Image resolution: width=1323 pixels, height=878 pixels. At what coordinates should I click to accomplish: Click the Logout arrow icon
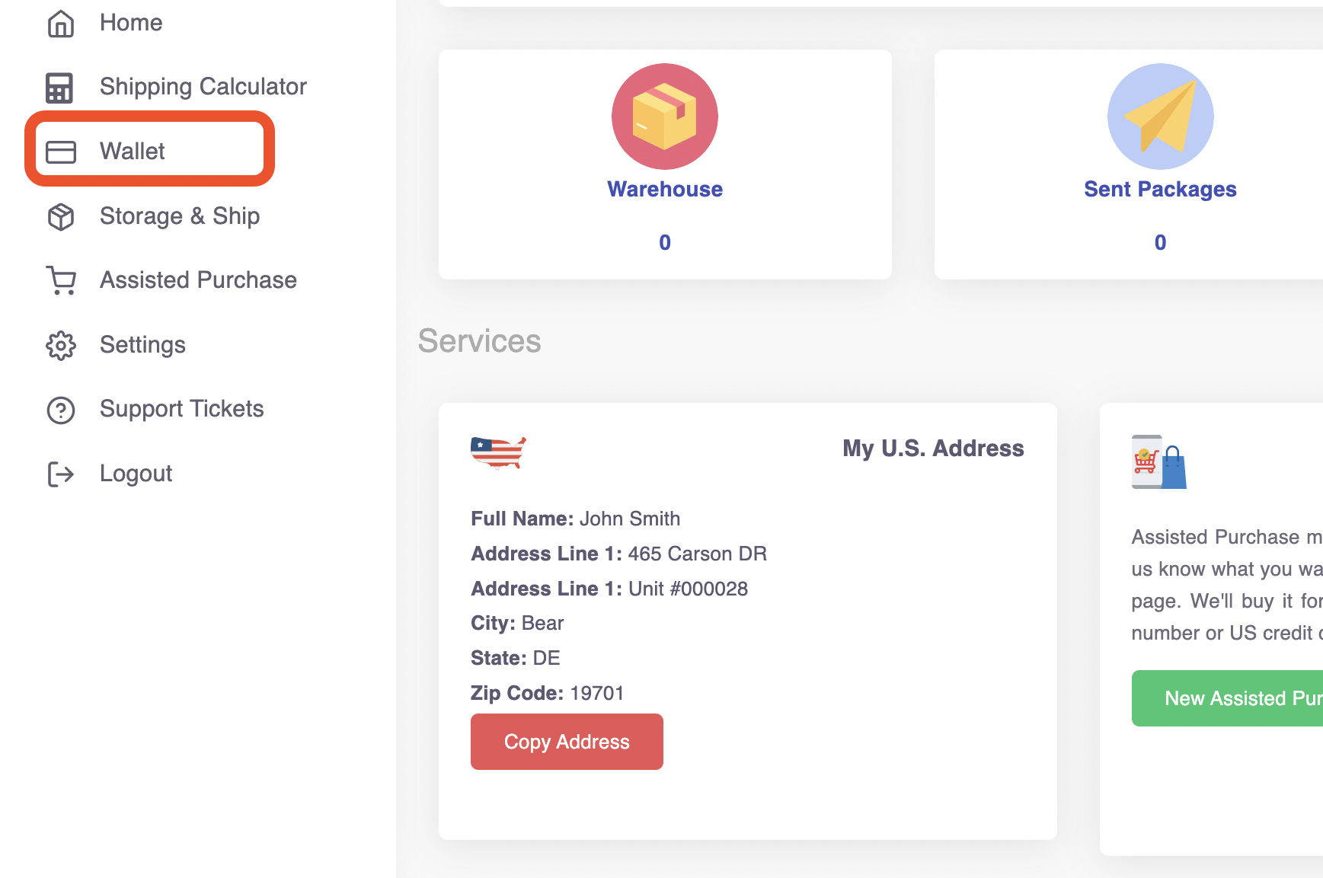tap(61, 474)
